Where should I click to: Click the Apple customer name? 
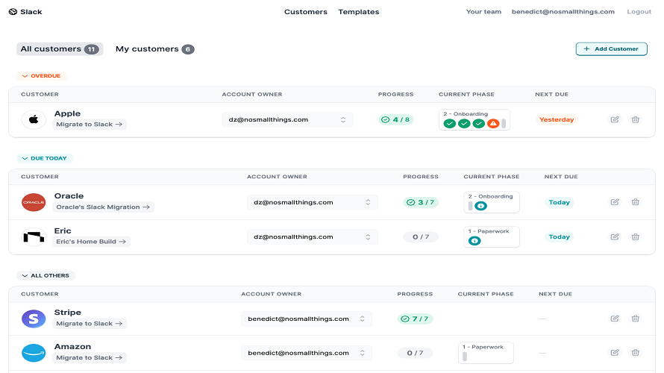click(x=67, y=113)
